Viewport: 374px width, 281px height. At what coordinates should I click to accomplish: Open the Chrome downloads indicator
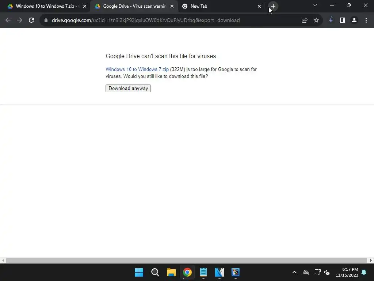pyautogui.click(x=331, y=20)
